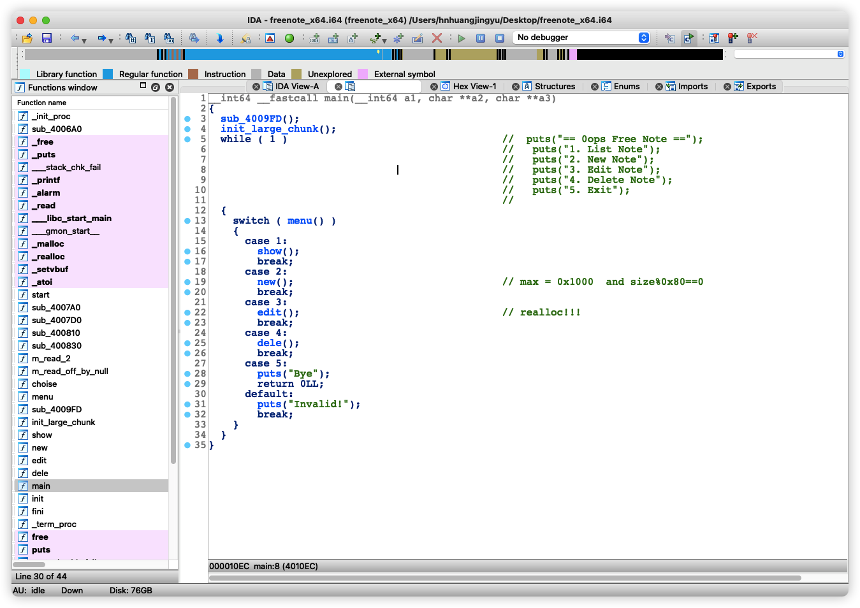Viewport: 860px width, 608px height.
Task: Click the convert to CODE icon
Action: pos(314,38)
